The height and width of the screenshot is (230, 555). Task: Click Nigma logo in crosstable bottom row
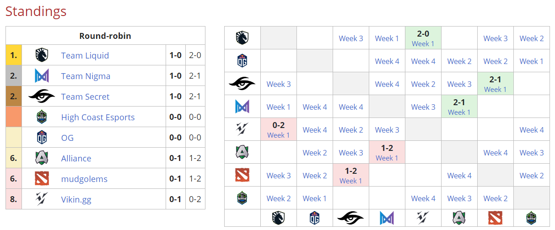point(387,218)
